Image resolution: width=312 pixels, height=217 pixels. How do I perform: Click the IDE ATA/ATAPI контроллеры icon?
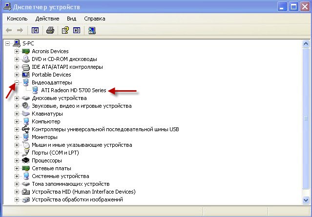click(26, 67)
